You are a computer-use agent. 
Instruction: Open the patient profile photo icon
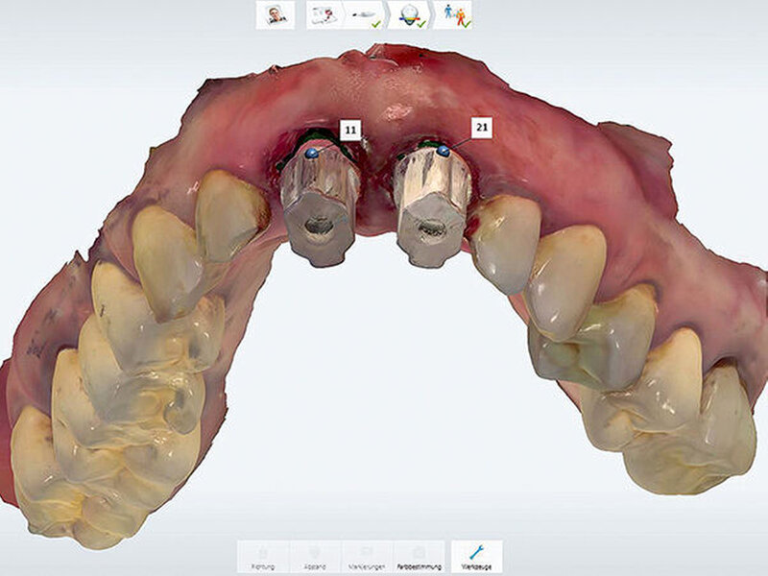pos(275,14)
